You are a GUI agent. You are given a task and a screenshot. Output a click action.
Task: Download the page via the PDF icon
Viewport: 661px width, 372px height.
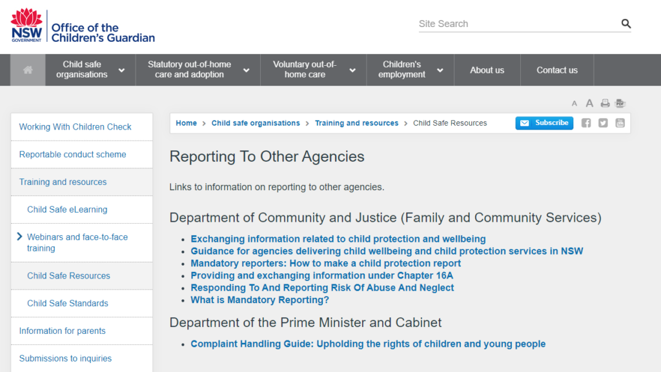(620, 103)
